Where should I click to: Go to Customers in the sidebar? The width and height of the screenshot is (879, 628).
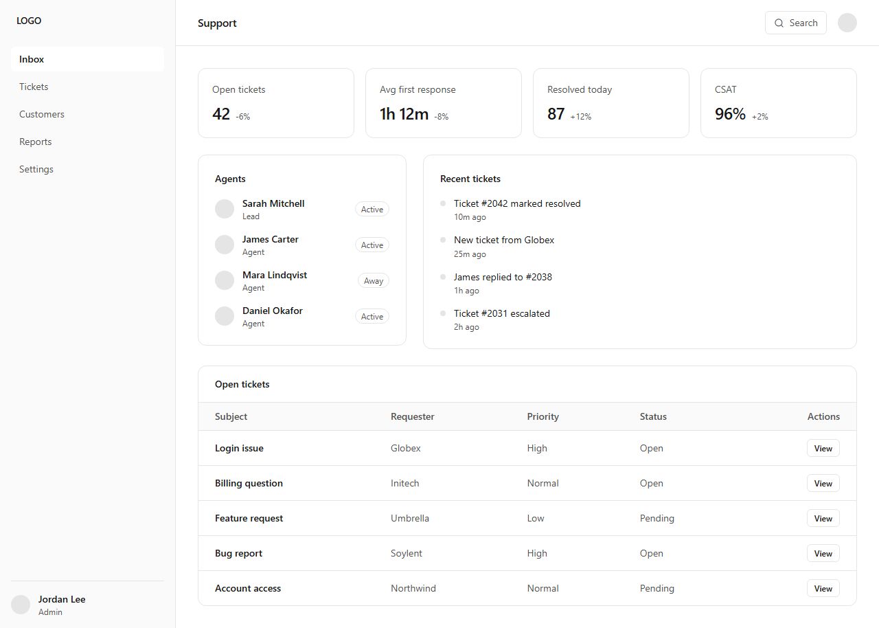(x=87, y=114)
